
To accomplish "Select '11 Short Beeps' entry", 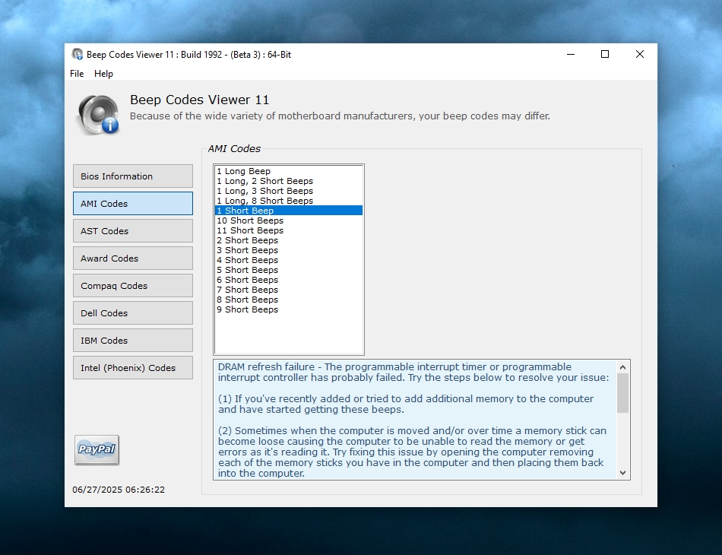I will (x=289, y=230).
